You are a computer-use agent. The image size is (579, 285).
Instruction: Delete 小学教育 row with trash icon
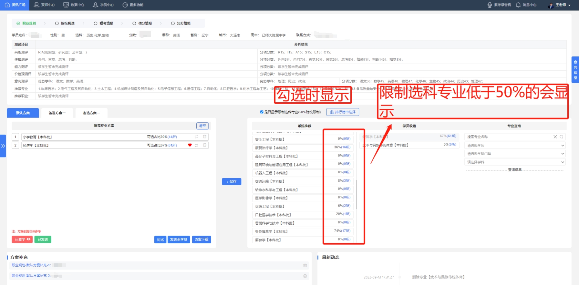click(204, 137)
